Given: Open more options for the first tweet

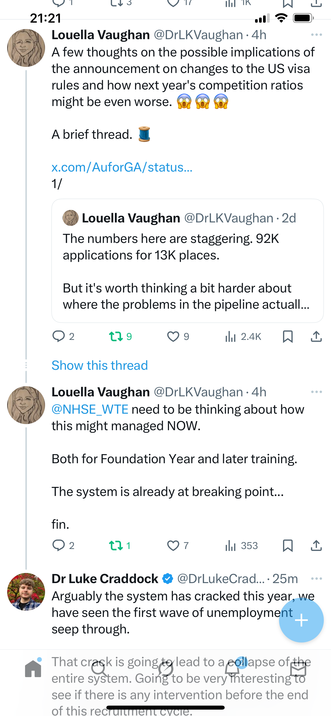Looking at the screenshot, I should (317, 35).
